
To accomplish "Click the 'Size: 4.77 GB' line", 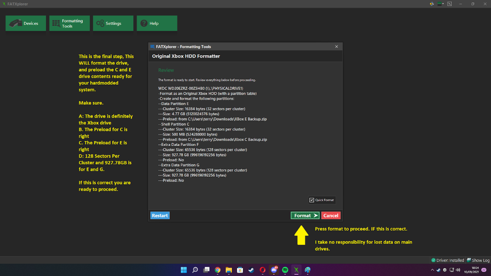I will tap(189, 114).
